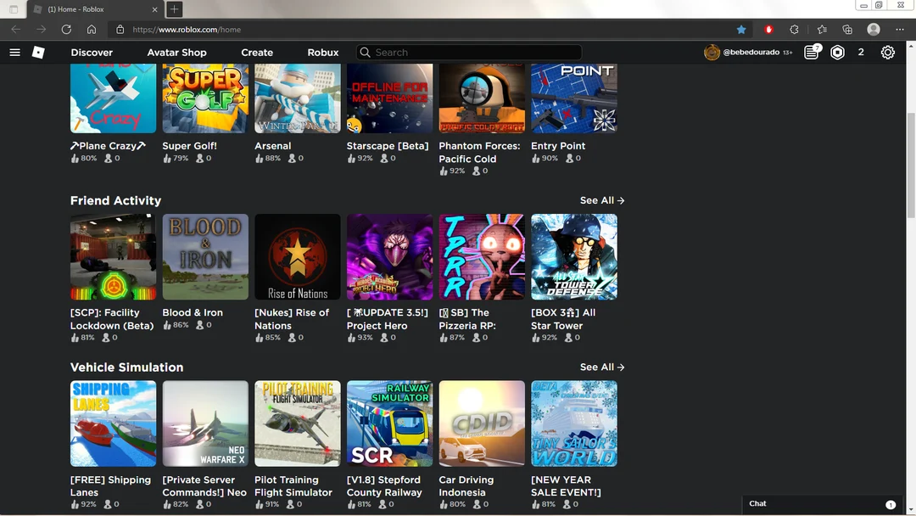Open the Super Golf! game thumbnail
The image size is (916, 516).
(205, 98)
